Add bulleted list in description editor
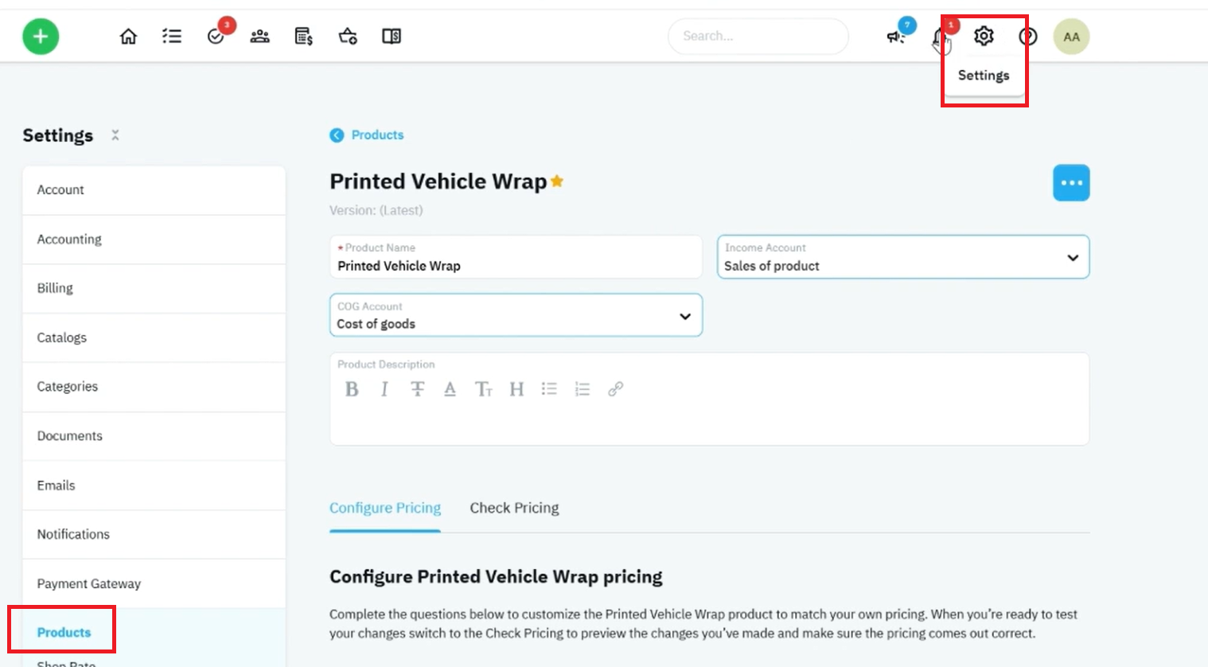The image size is (1208, 667). (549, 389)
